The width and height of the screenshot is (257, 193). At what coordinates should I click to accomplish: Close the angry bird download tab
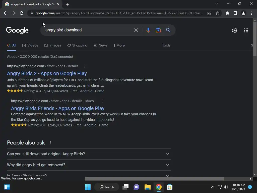(58, 4)
